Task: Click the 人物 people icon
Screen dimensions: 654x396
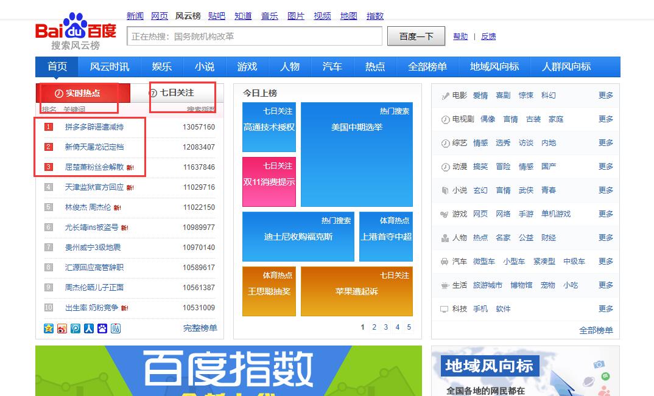Action: point(445,238)
